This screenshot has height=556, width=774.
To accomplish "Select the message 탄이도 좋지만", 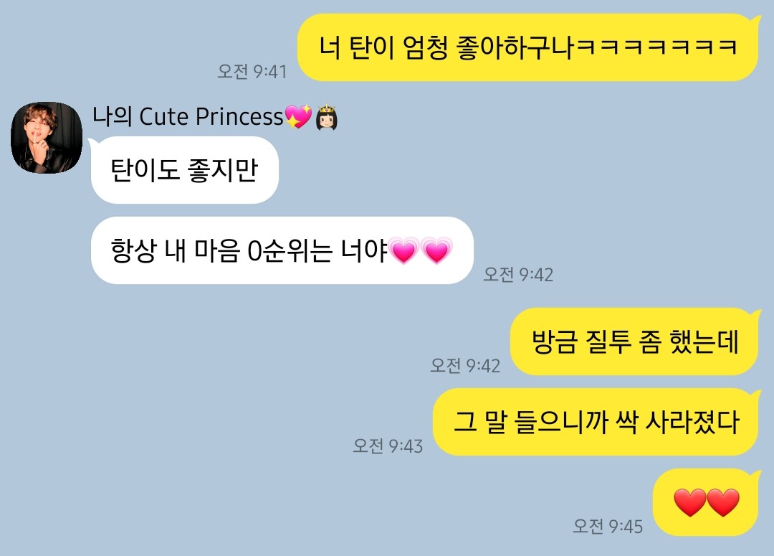I will (x=185, y=170).
